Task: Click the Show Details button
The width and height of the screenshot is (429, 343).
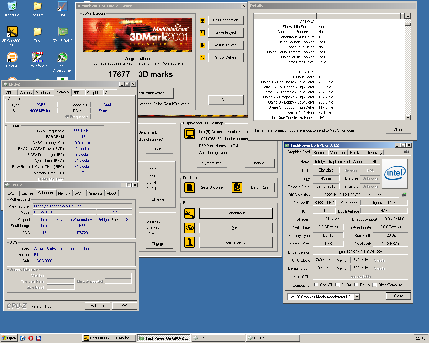Action: [226, 58]
